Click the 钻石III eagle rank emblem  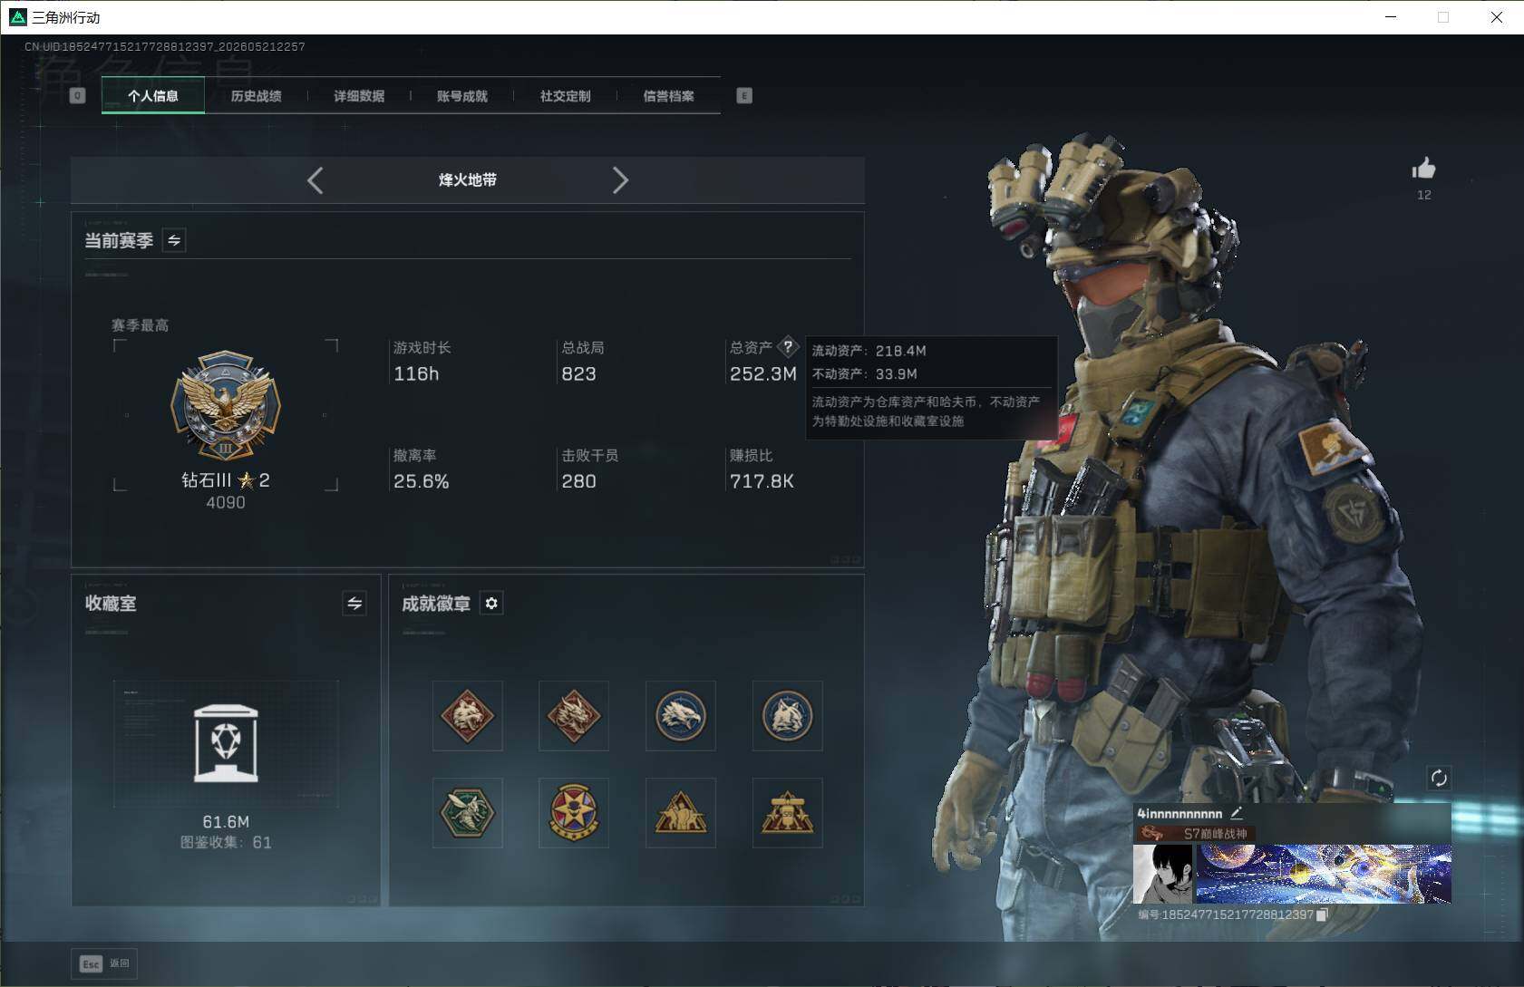click(x=226, y=407)
